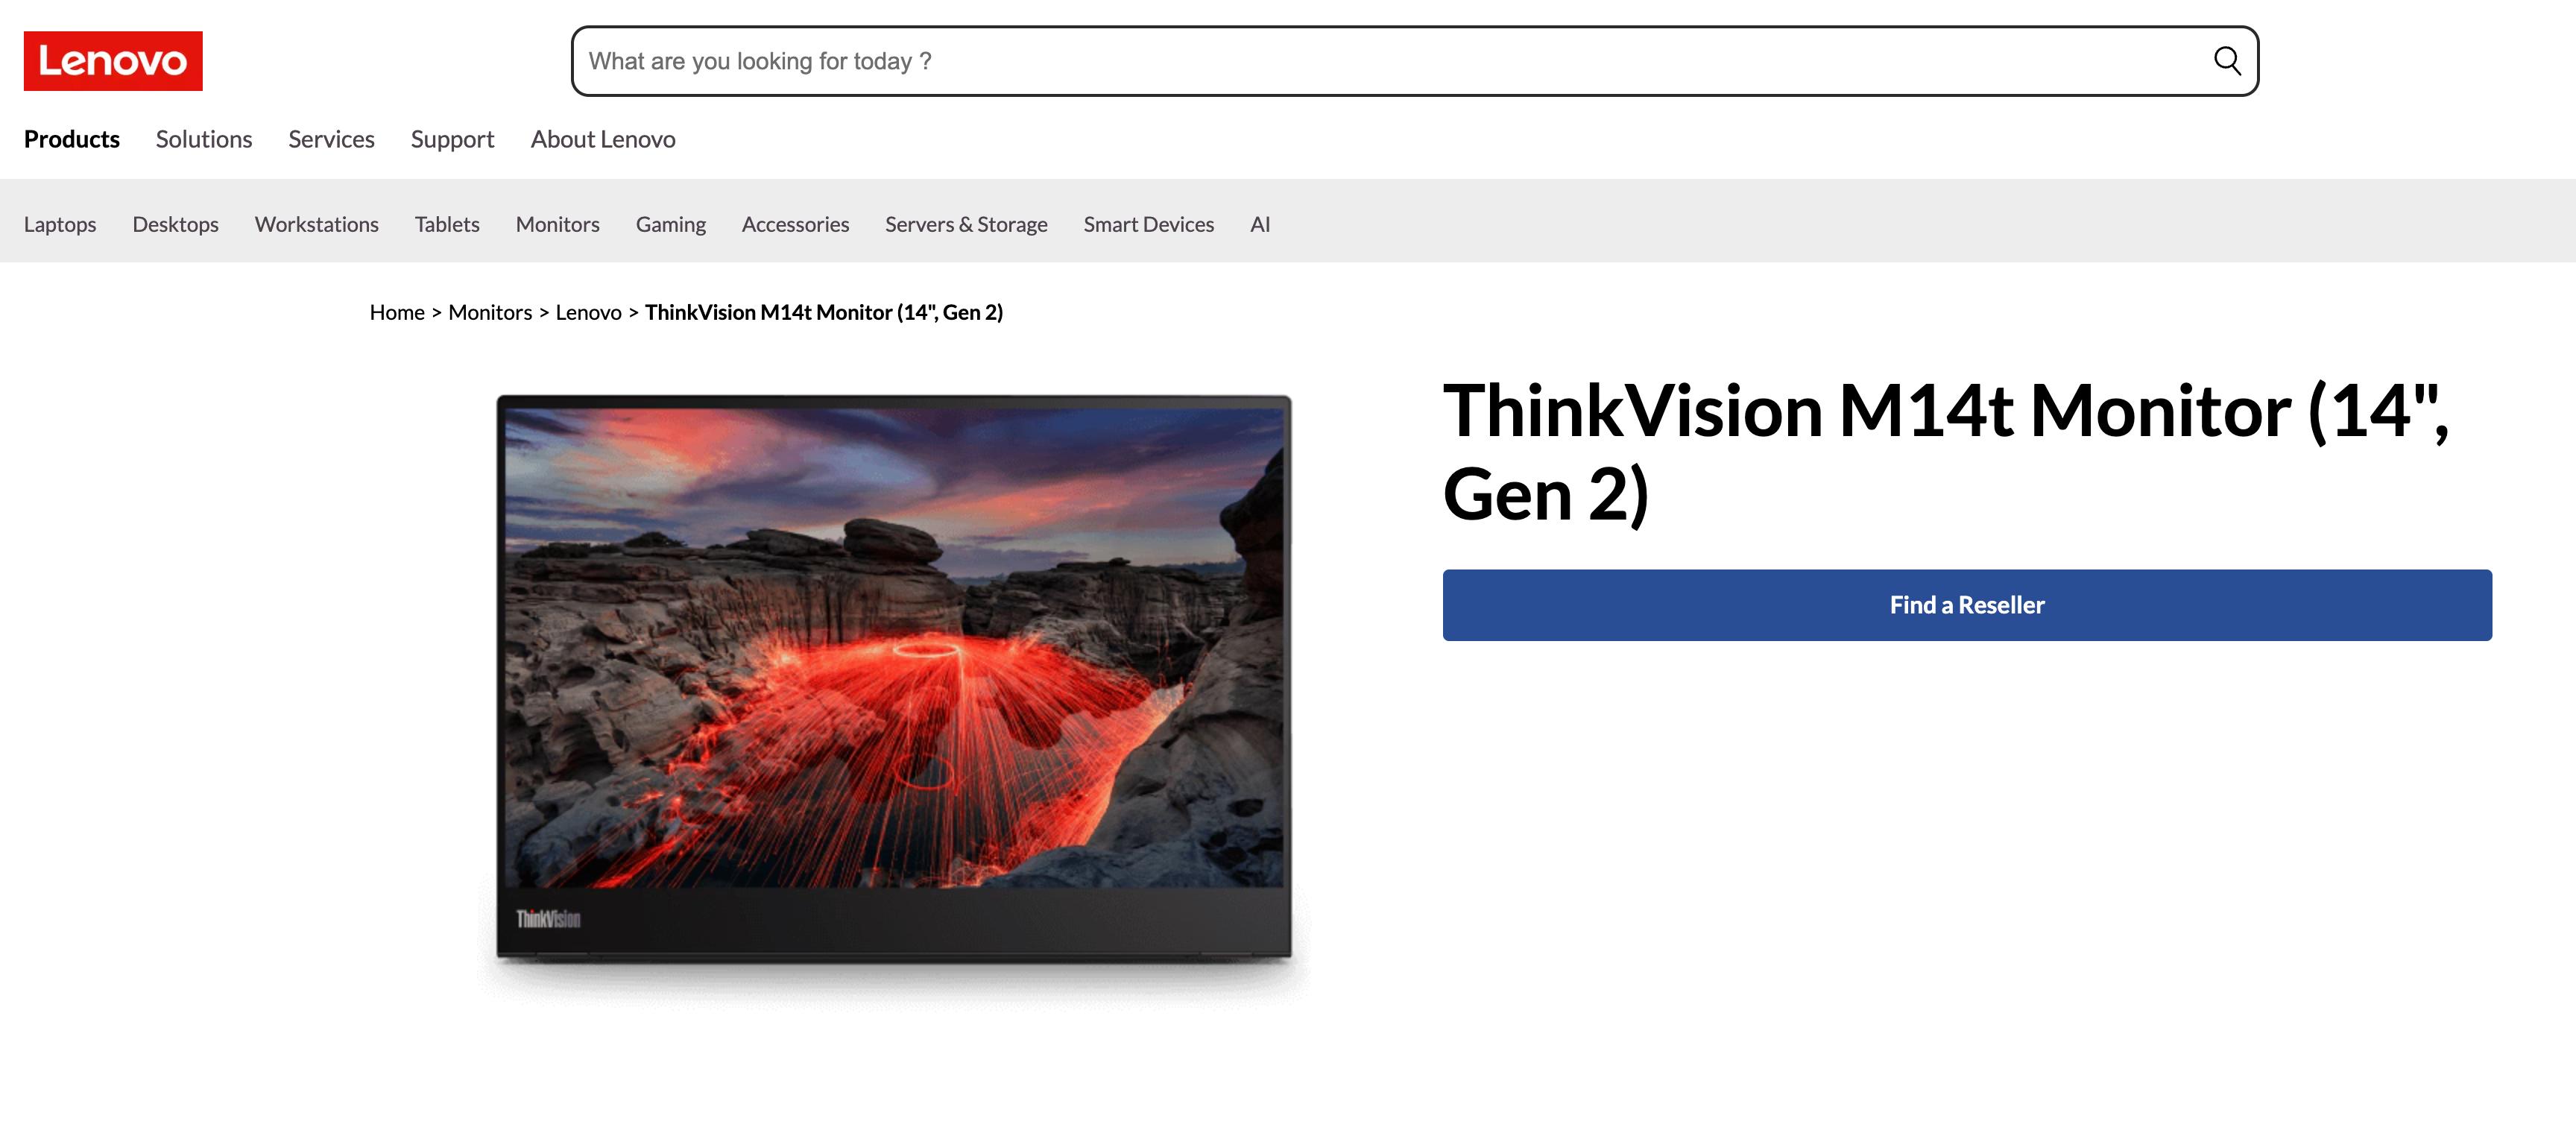Image resolution: width=2576 pixels, height=1139 pixels.
Task: Open the Solutions menu
Action: click(204, 139)
